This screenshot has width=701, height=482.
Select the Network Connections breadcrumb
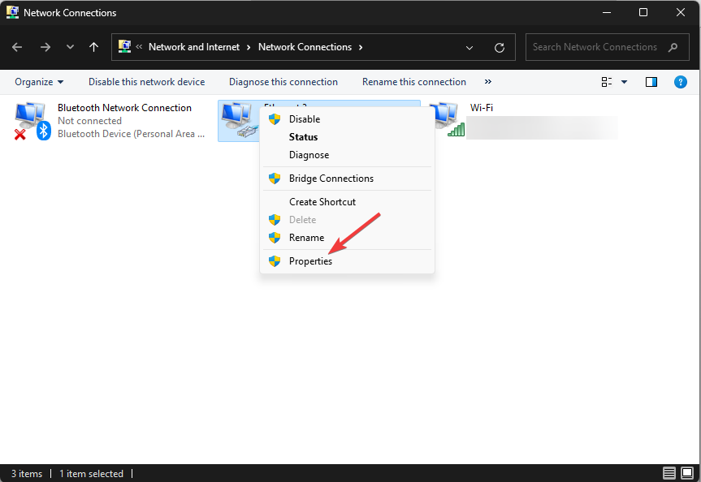pyautogui.click(x=305, y=47)
